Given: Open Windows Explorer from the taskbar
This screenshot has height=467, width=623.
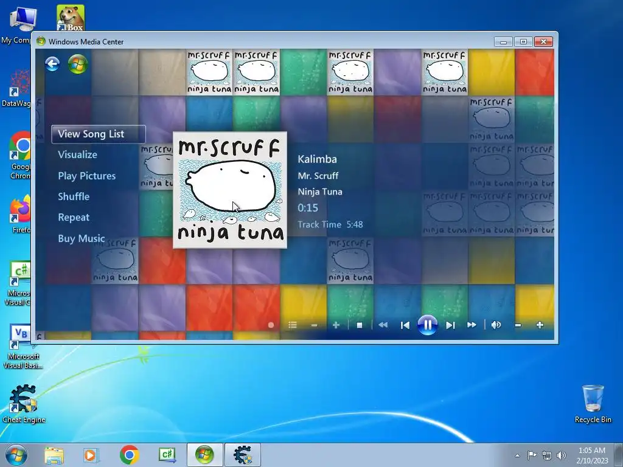Looking at the screenshot, I should pyautogui.click(x=54, y=455).
